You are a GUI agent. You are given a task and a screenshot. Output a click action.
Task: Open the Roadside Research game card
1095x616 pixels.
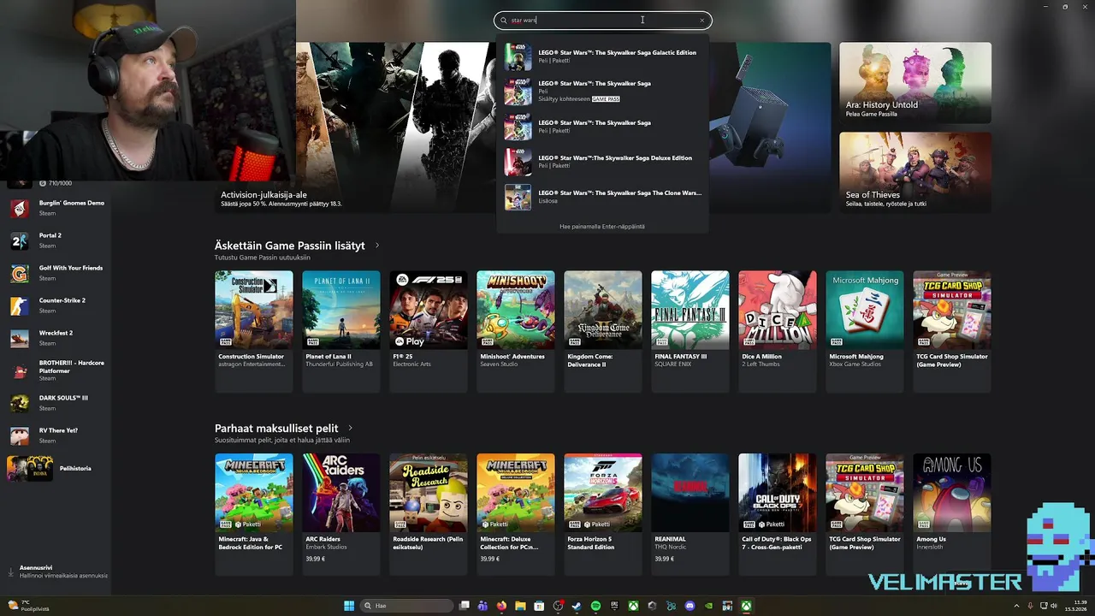click(429, 513)
